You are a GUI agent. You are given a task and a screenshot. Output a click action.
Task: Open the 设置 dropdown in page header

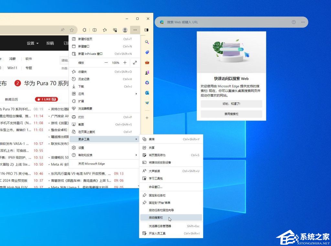click(x=33, y=43)
